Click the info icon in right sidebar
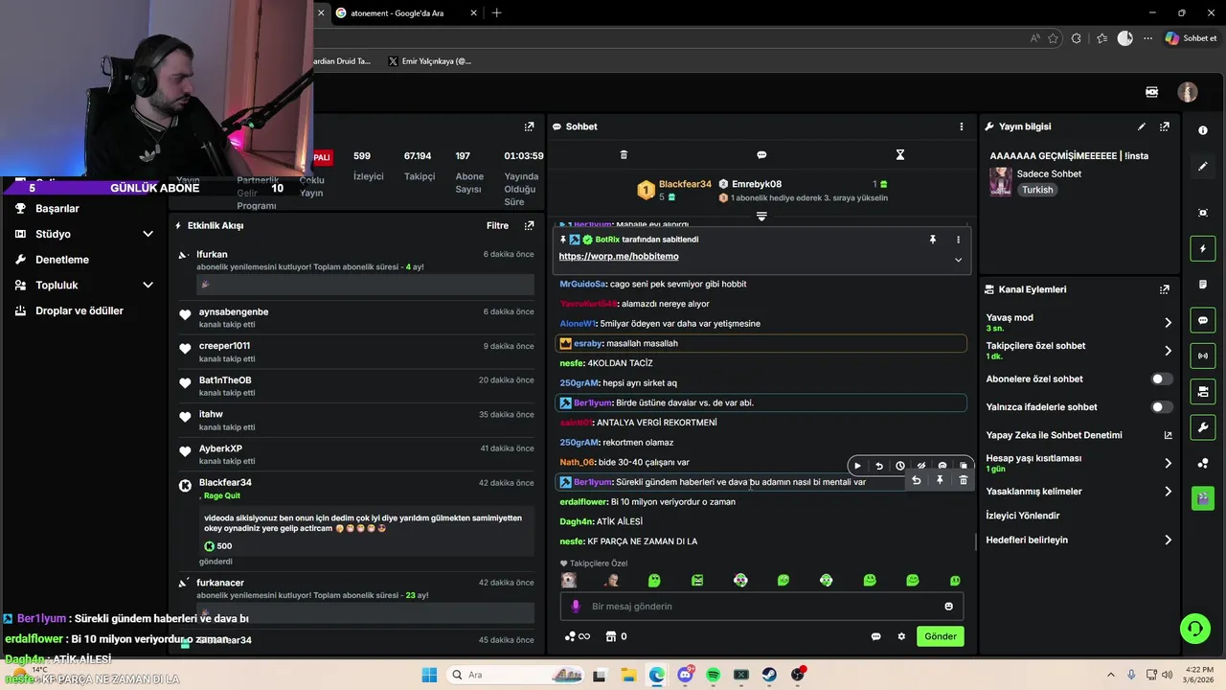 point(1203,130)
